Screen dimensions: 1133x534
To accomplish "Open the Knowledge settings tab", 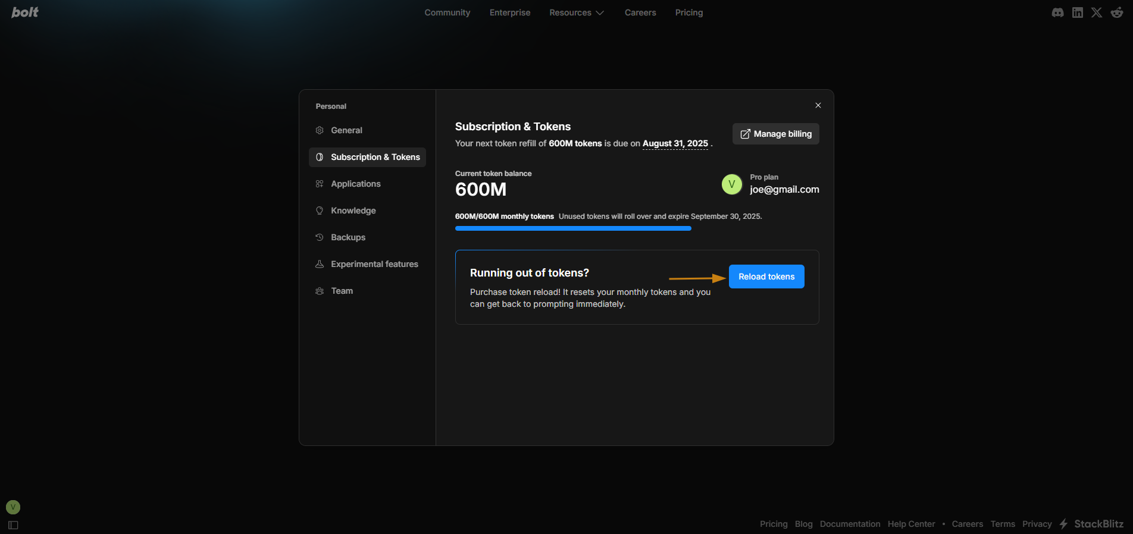I will (367, 211).
